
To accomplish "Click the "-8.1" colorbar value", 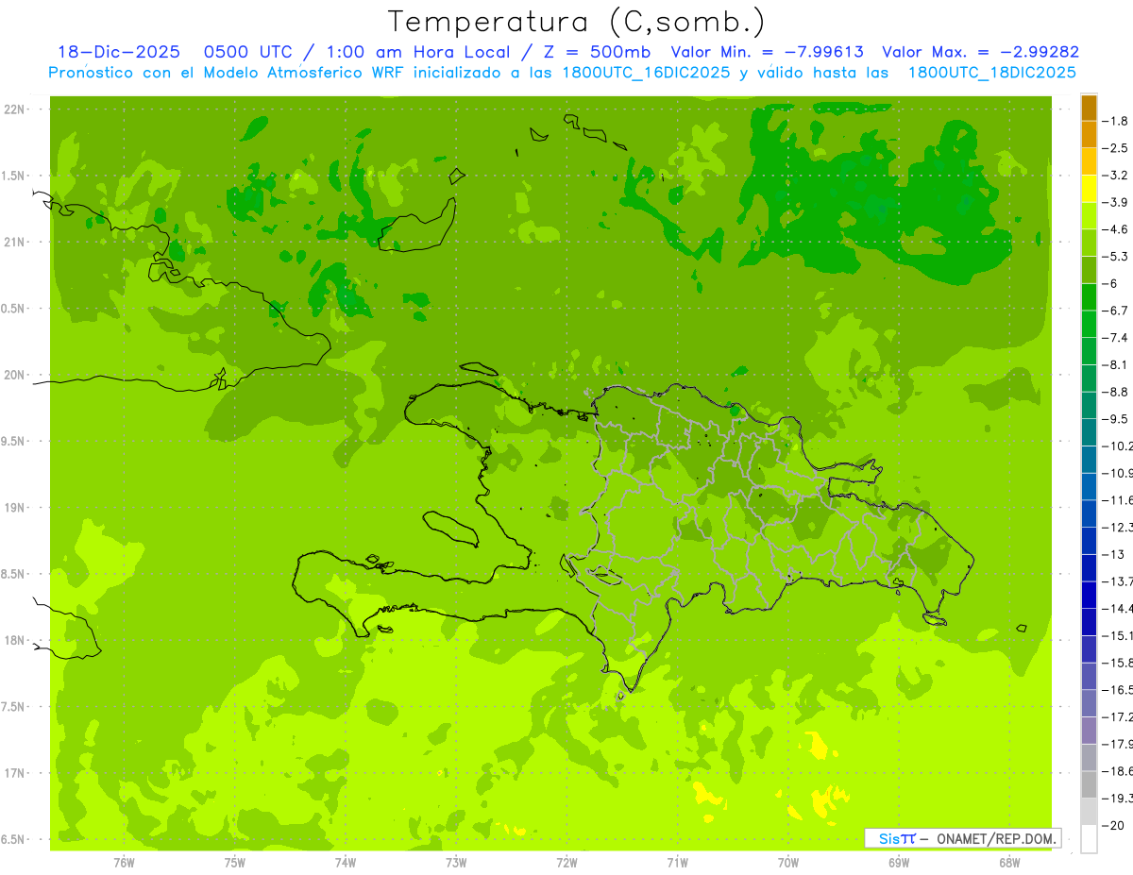I will point(1115,364).
